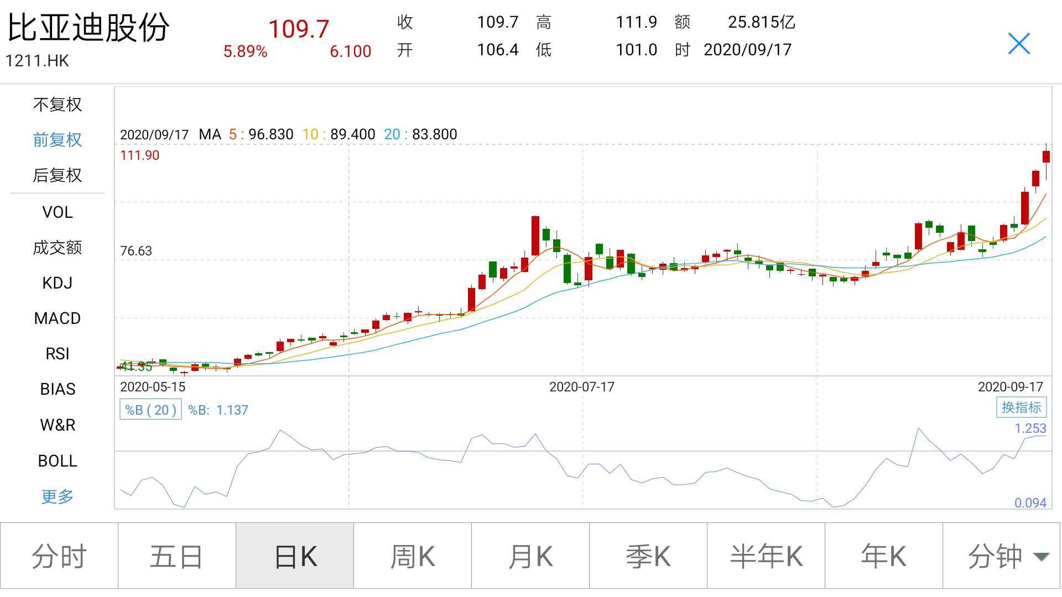
Task: Enable 不复权 (no adjustment) mode
Action: coord(57,104)
